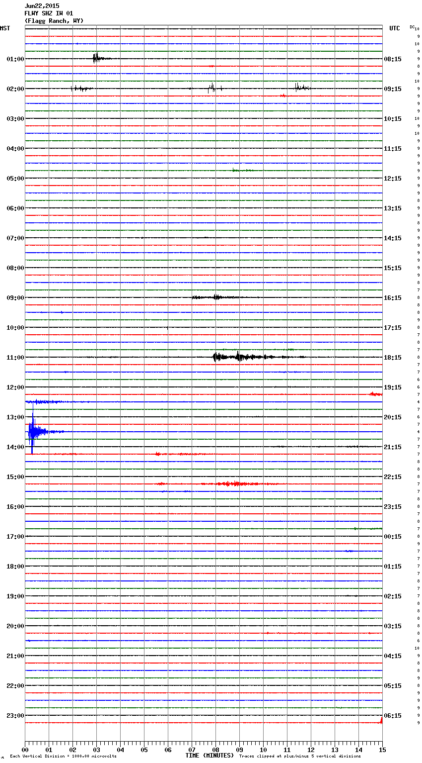Select the '04:00' MST time label
This screenshot has height=763, width=422.
(15, 149)
